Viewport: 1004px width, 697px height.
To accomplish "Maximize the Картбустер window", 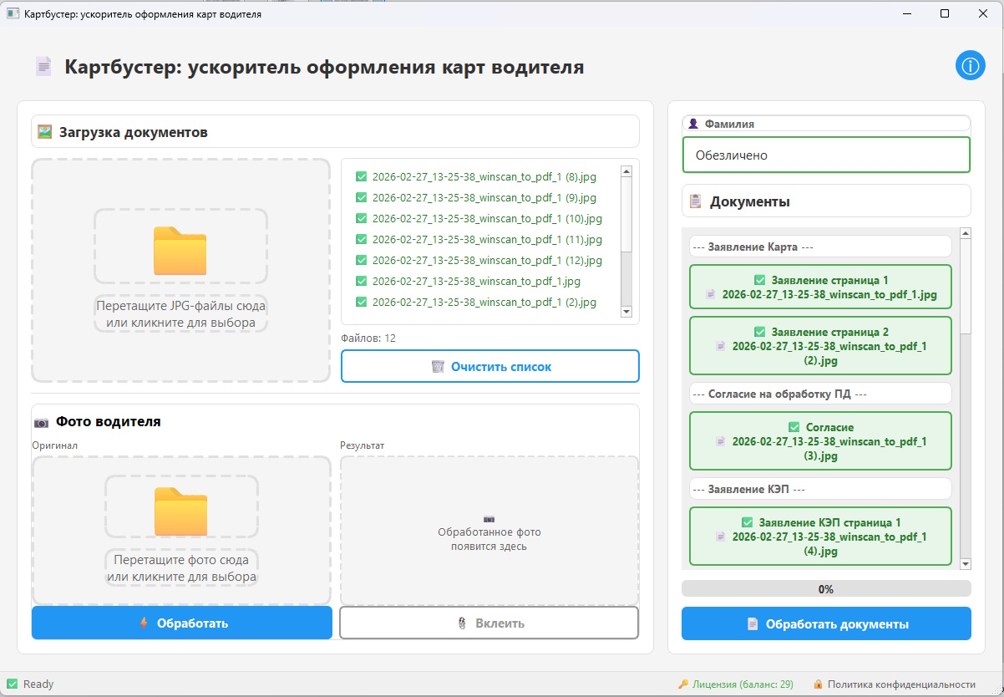I will pyautogui.click(x=945, y=13).
